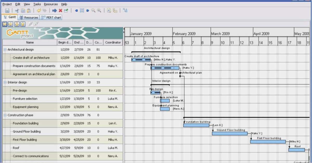Move selected task down with down-arrow button
The image size is (312, 163).
(17, 24)
